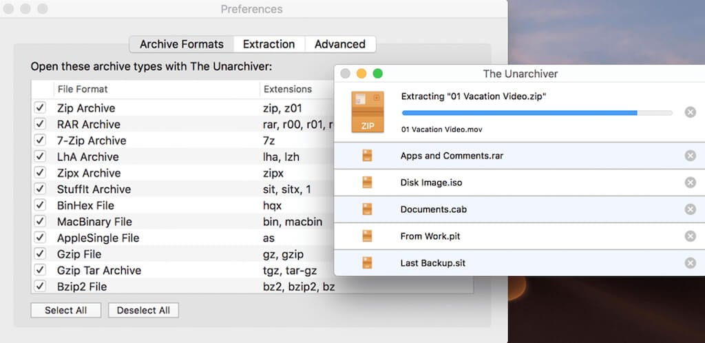Screen dimensions: 705x343
Task: Click the 01 Vacation Video.mov file label
Action: tap(442, 129)
